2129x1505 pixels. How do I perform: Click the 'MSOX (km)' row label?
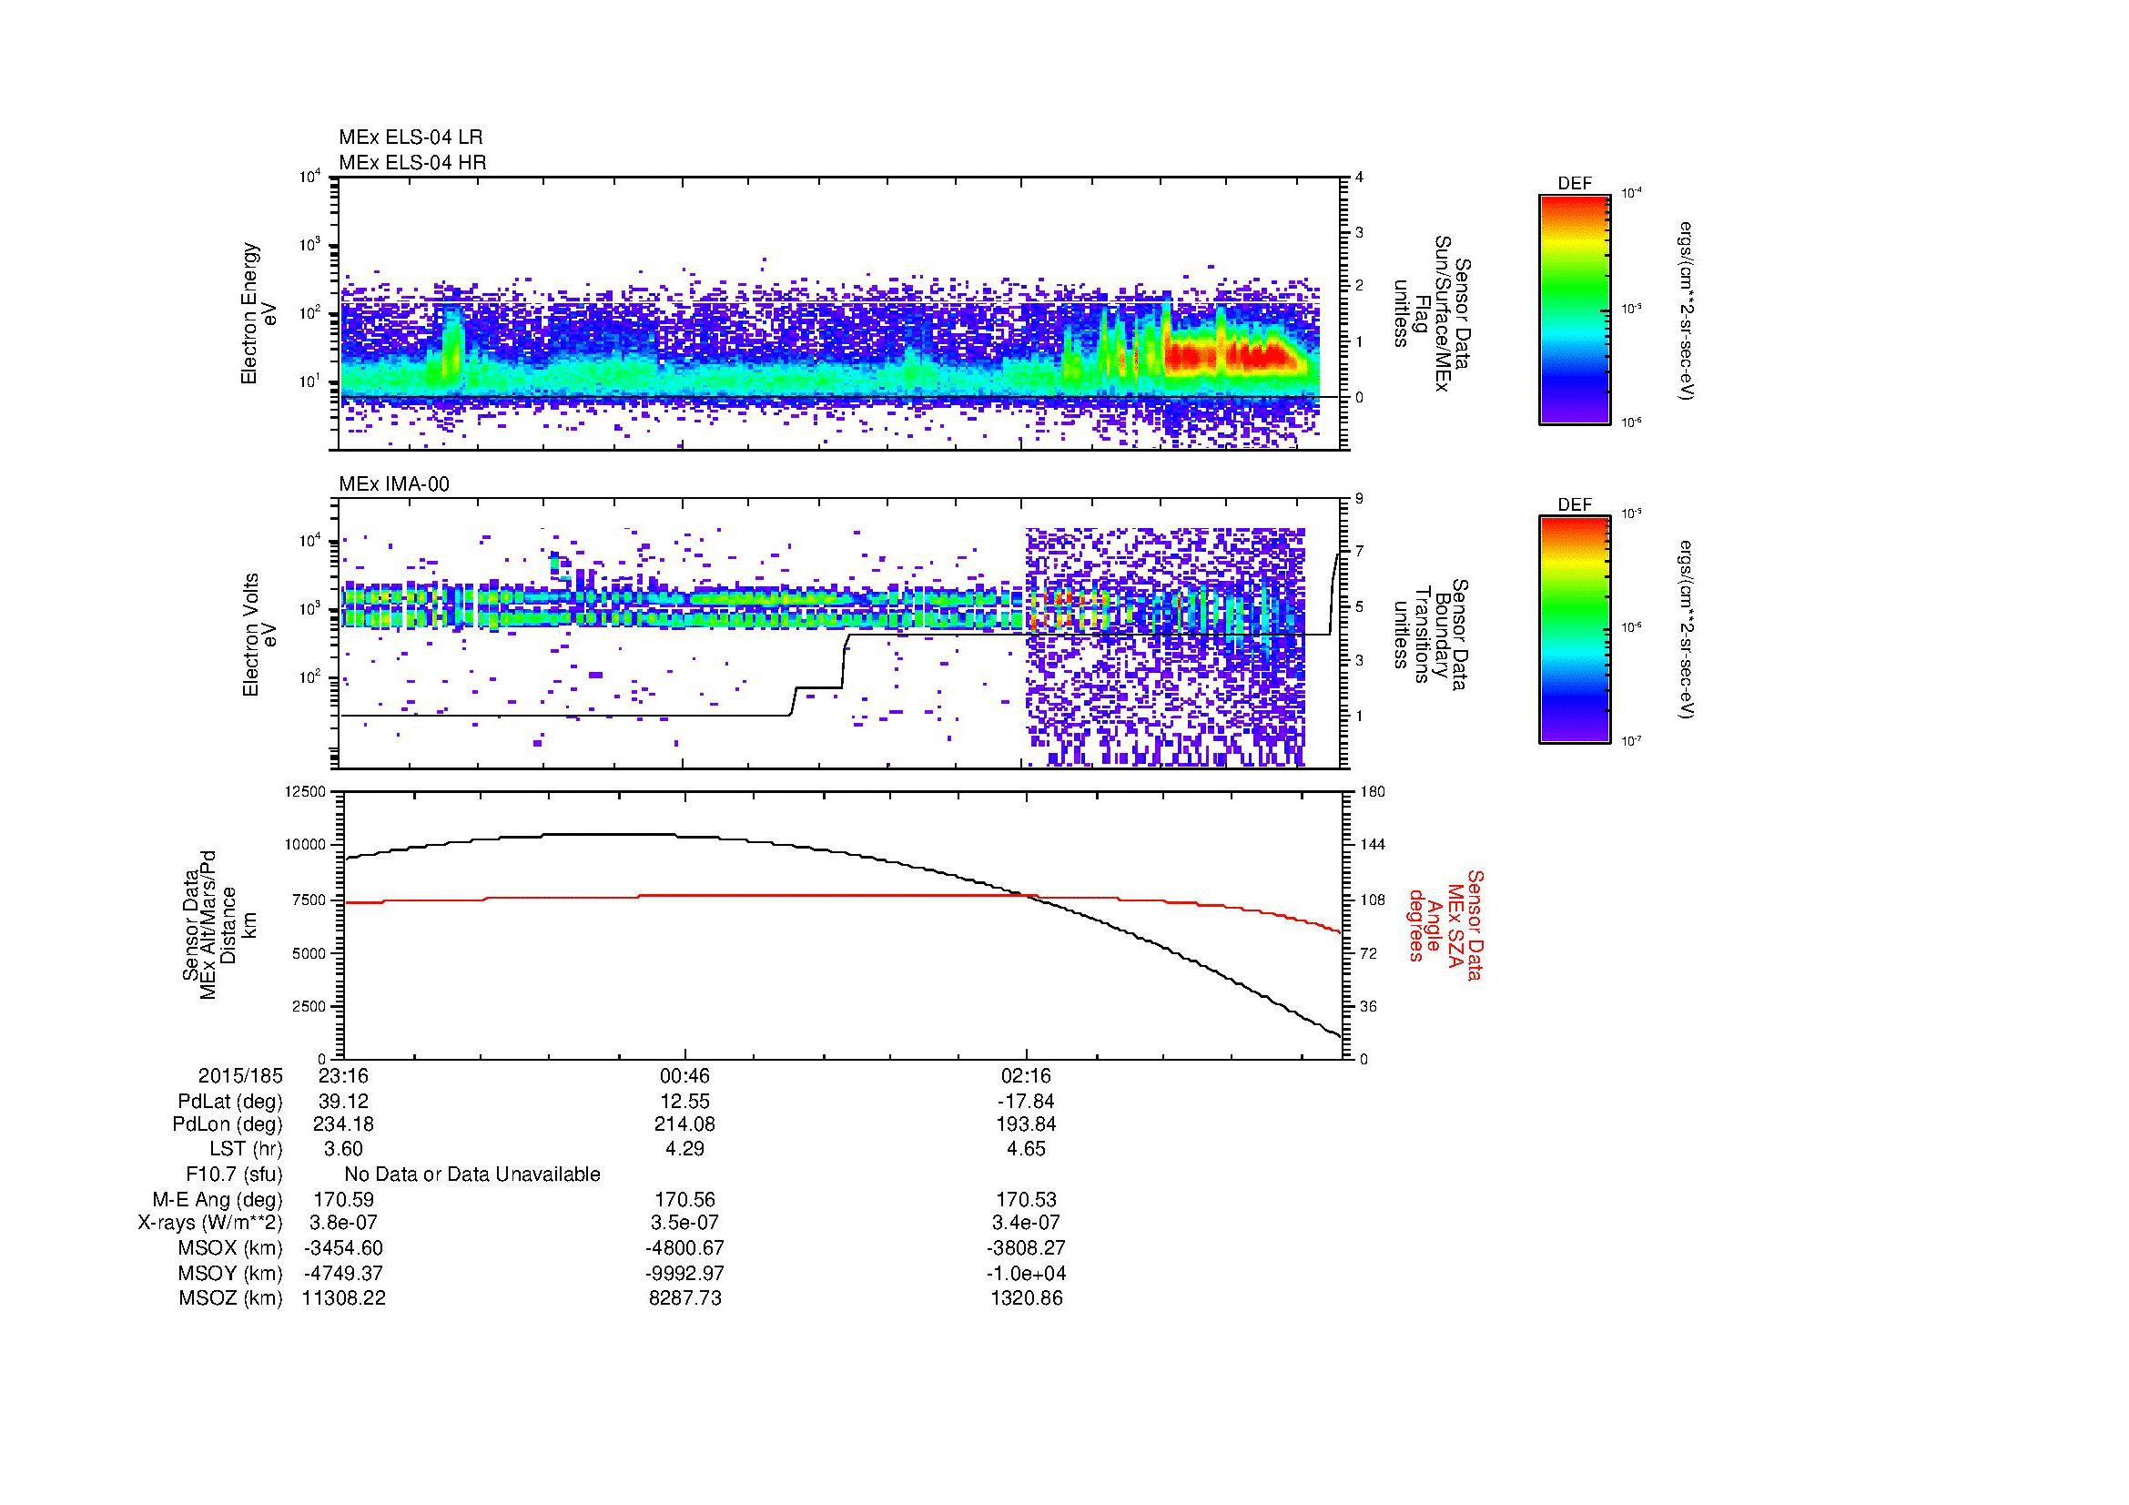pyautogui.click(x=230, y=1248)
